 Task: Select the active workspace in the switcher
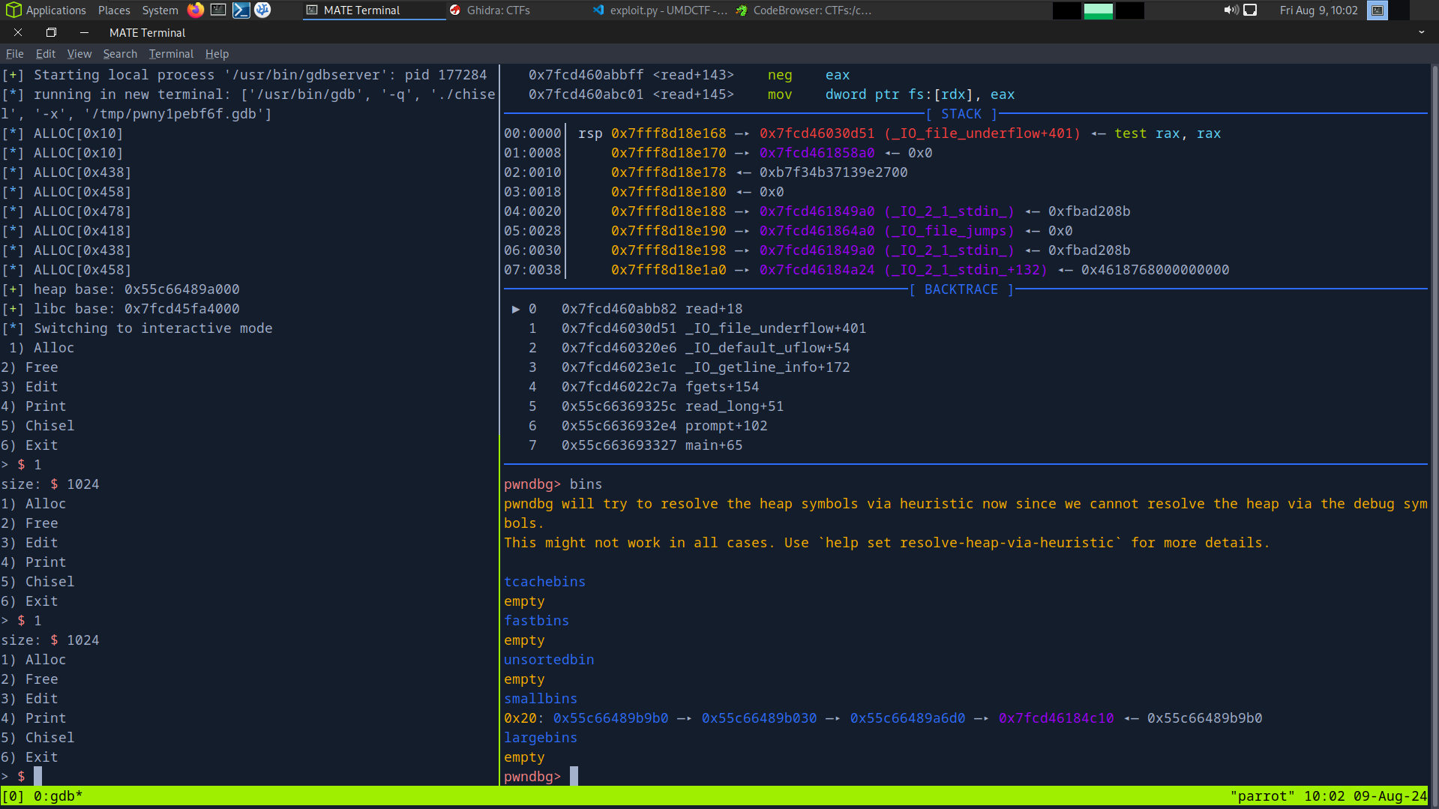pos(1098,10)
